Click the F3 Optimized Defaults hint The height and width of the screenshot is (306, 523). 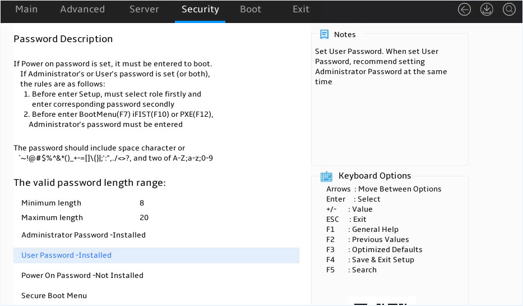[374, 249]
